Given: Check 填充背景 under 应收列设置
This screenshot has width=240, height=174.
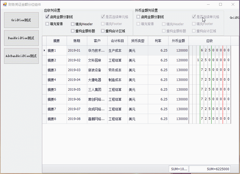Looking at the screenshot, I should (47, 24).
